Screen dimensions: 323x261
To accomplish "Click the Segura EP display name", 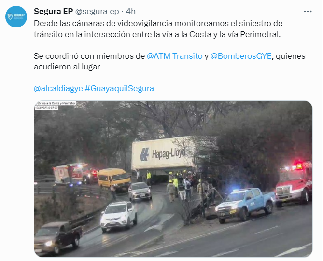I will (x=54, y=11).
